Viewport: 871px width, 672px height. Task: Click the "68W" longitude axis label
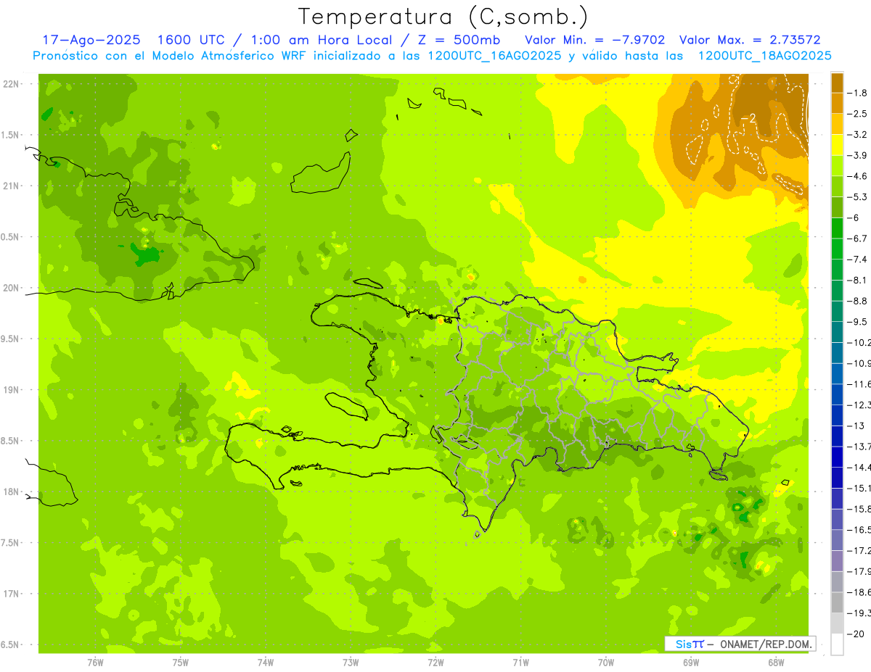776,663
